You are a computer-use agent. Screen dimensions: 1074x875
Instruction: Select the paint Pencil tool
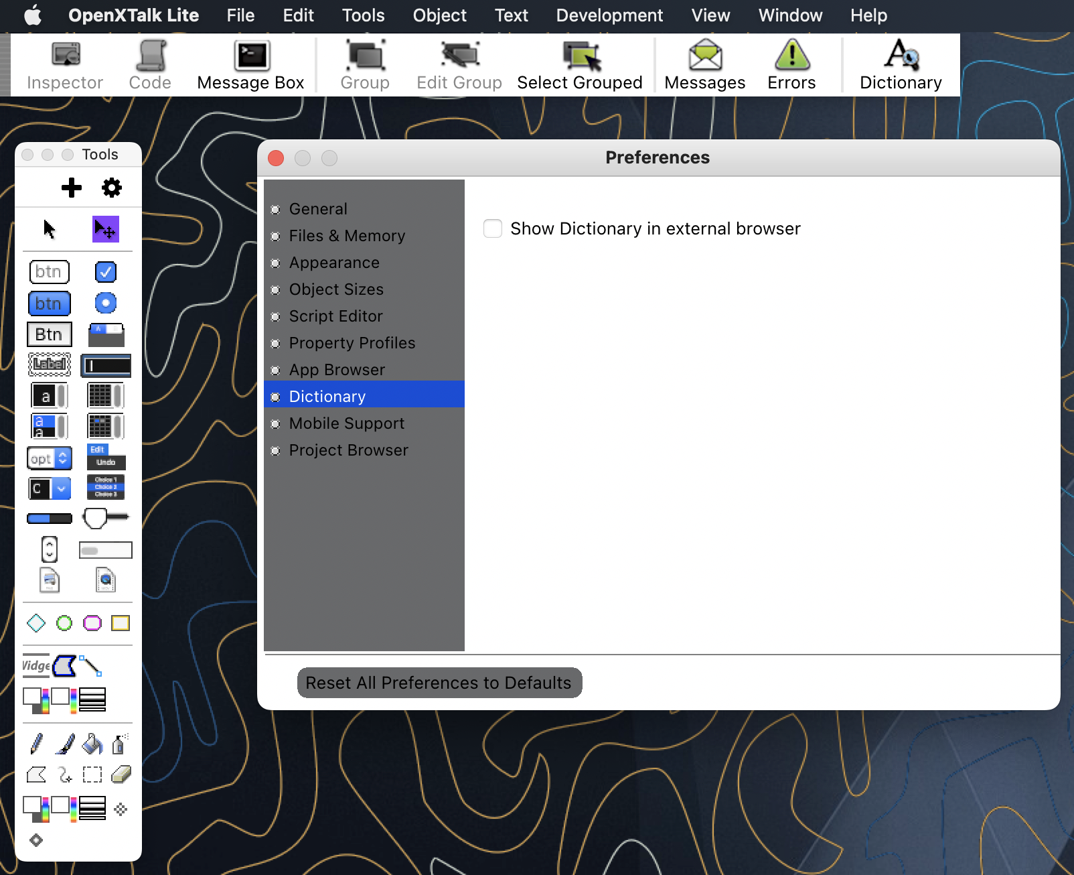pos(36,744)
